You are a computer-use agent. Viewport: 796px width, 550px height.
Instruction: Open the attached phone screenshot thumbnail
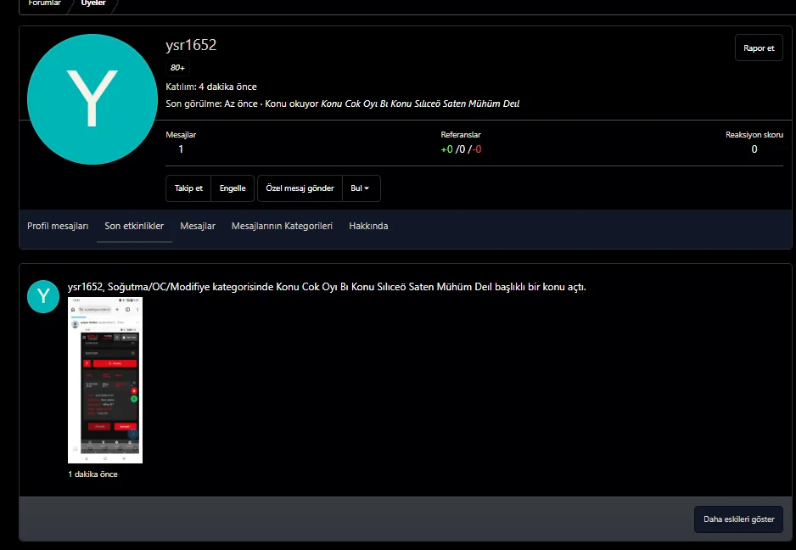coord(105,380)
